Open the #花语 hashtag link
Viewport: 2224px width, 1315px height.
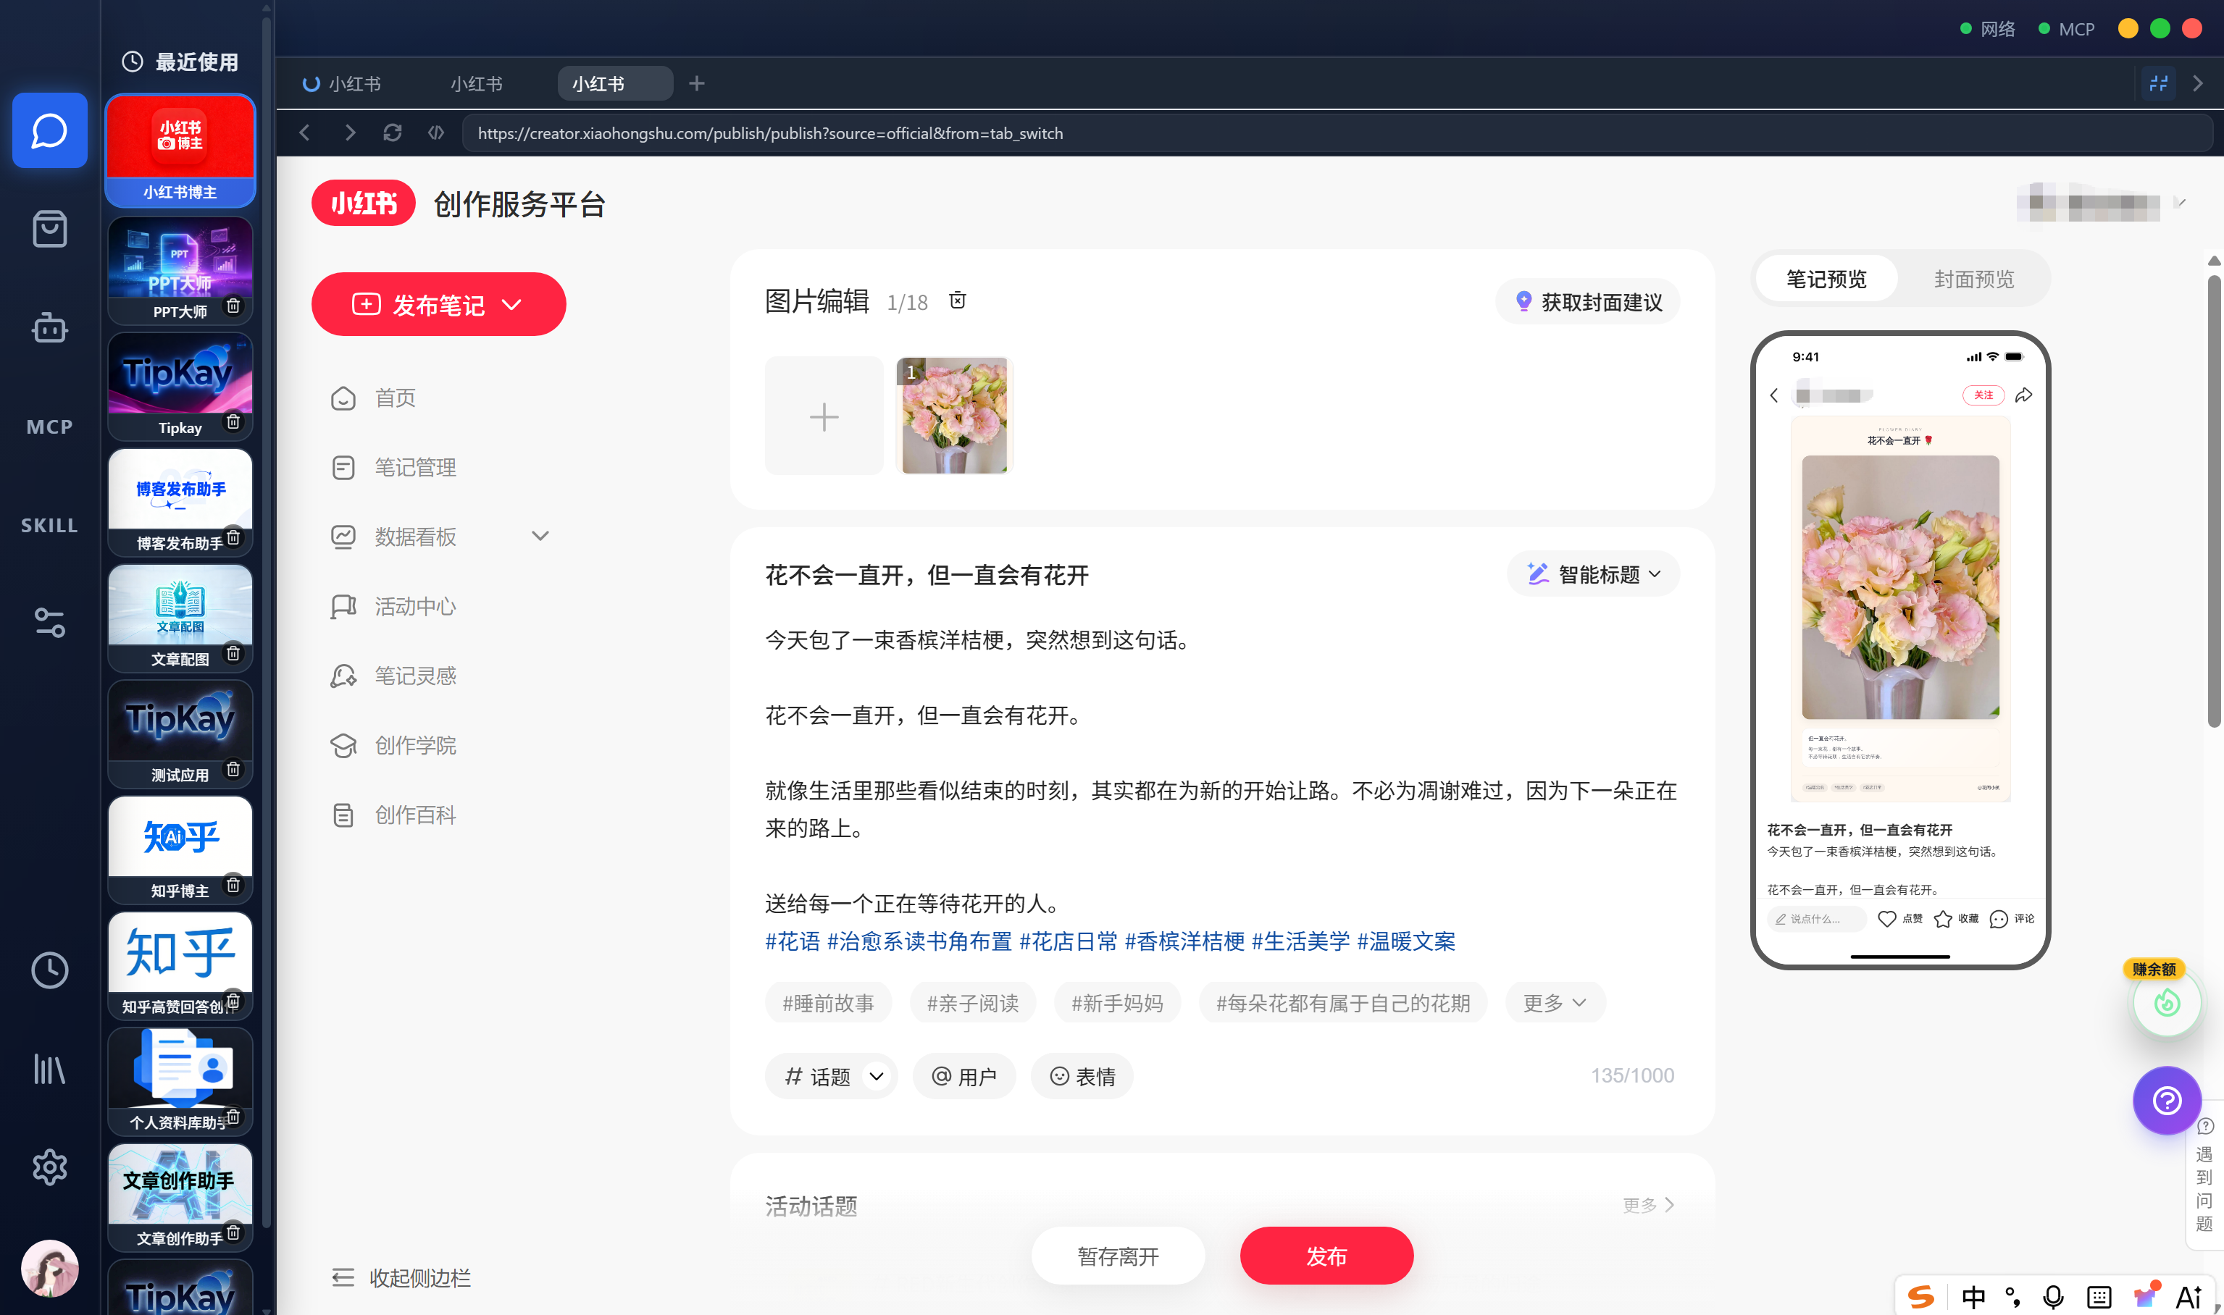click(x=792, y=941)
